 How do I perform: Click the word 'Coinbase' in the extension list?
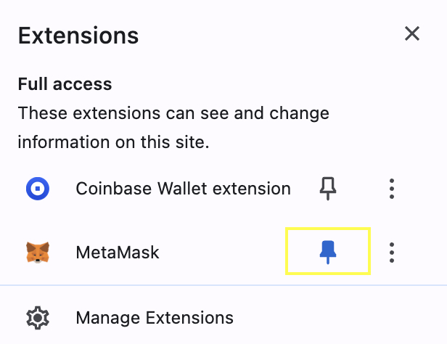pyautogui.click(x=114, y=189)
